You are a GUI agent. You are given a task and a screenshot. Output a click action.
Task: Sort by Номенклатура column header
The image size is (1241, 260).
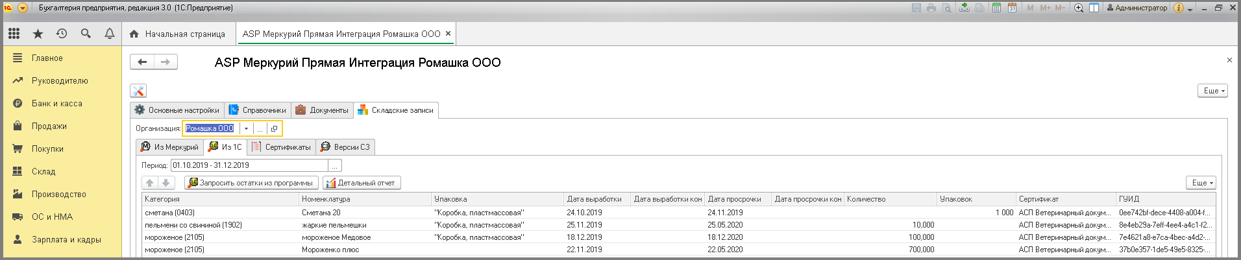click(365, 199)
